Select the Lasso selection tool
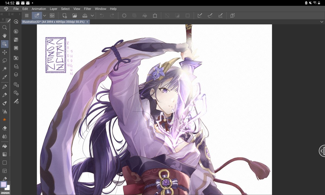The height and width of the screenshot is (195, 325). tap(5, 60)
